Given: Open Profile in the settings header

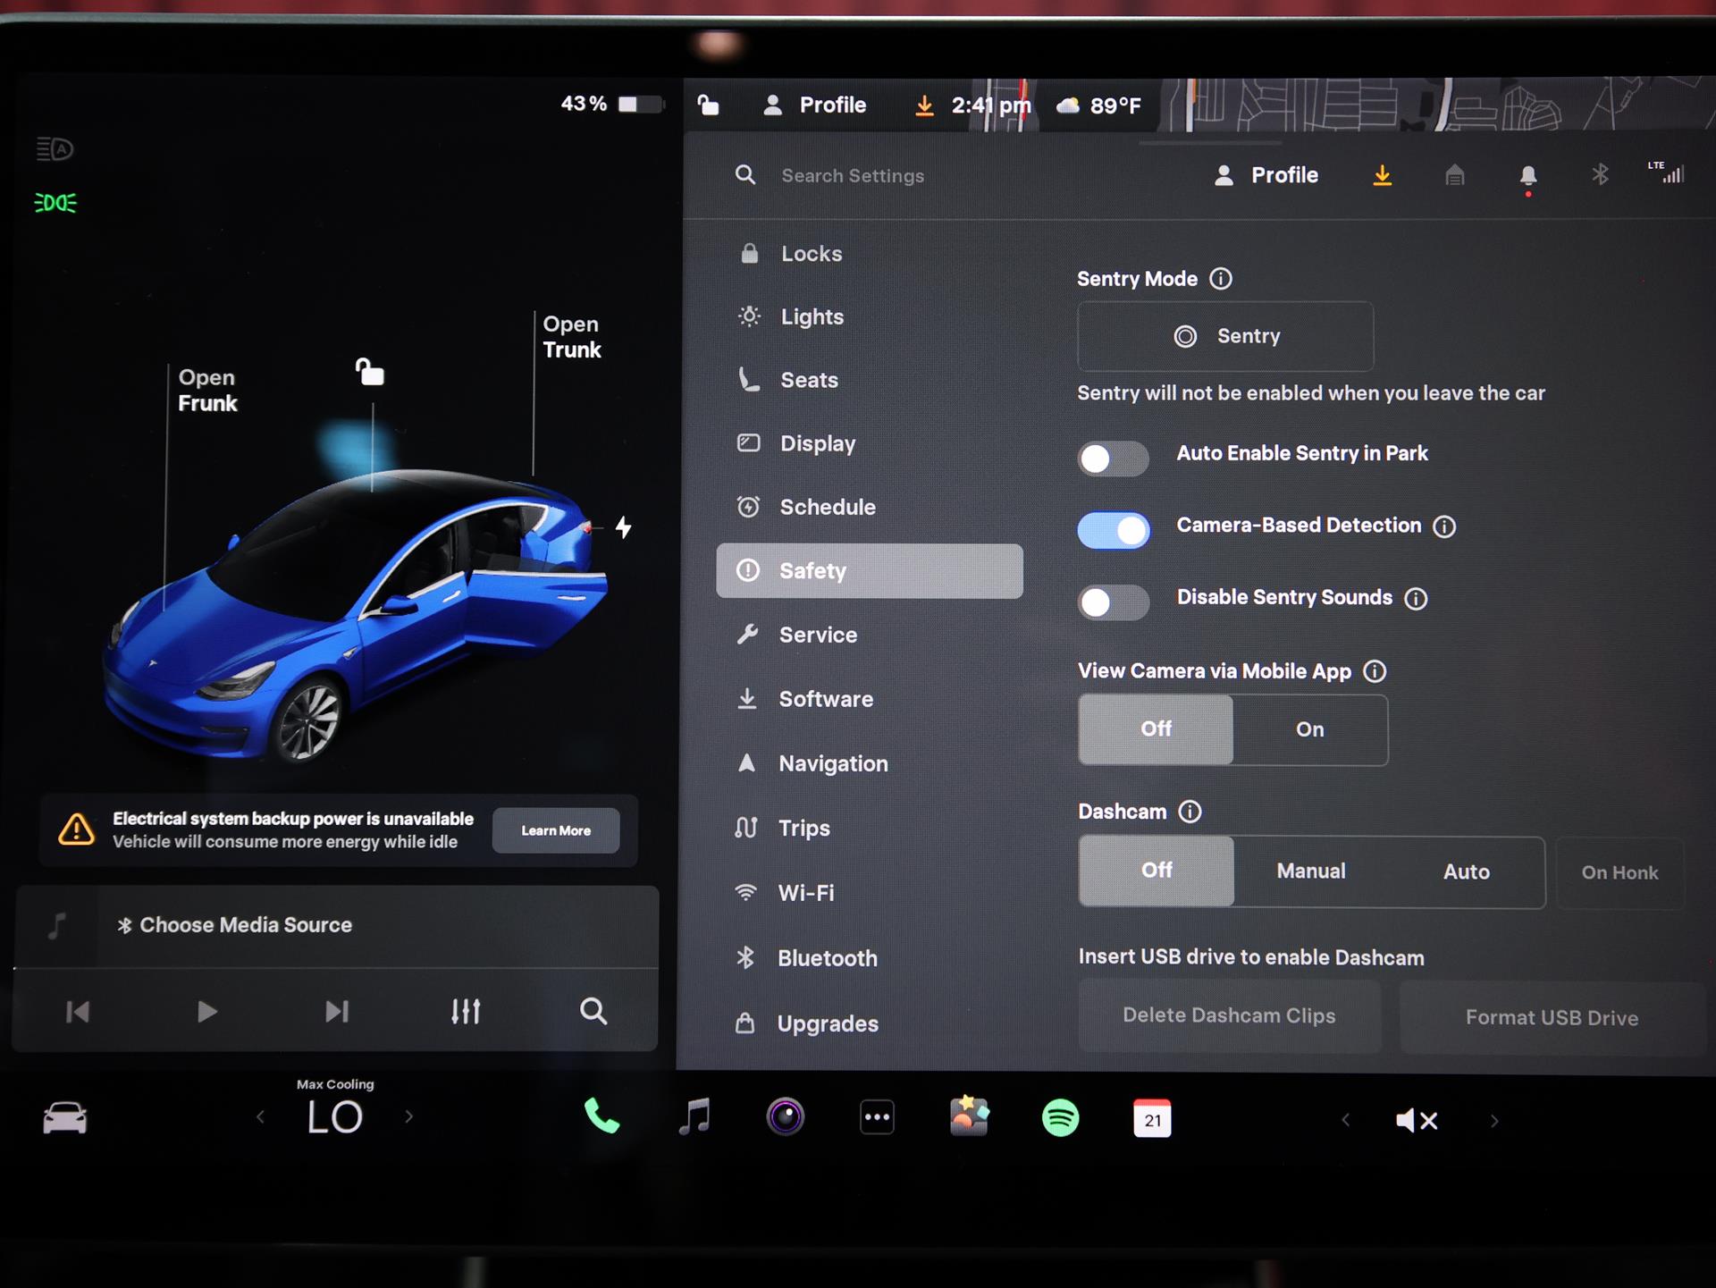Looking at the screenshot, I should coord(1266,175).
